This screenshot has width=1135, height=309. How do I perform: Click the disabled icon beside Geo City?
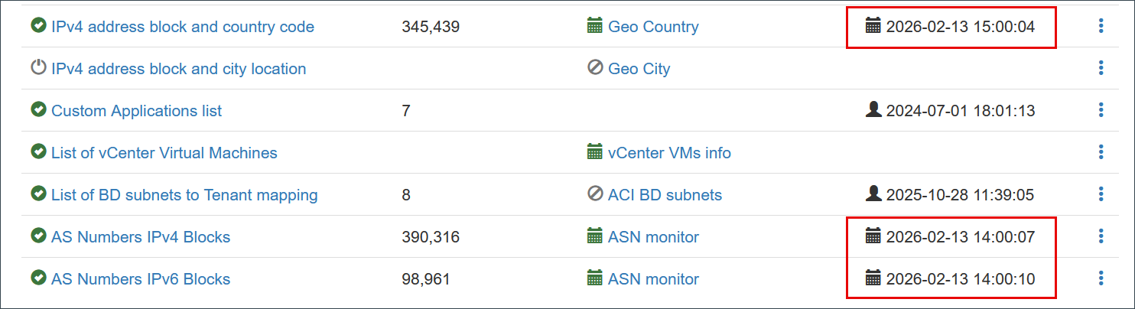pos(595,68)
